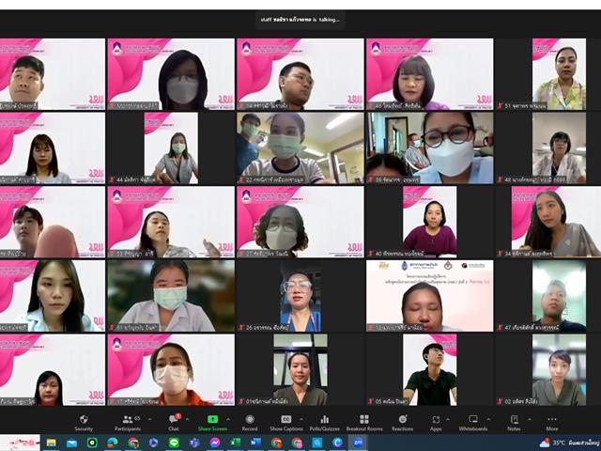
Task: Toggle Show Captions on
Action: click(x=286, y=422)
